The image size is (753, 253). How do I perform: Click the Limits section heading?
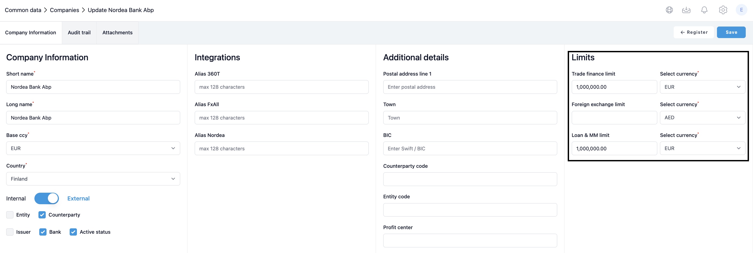(583, 57)
